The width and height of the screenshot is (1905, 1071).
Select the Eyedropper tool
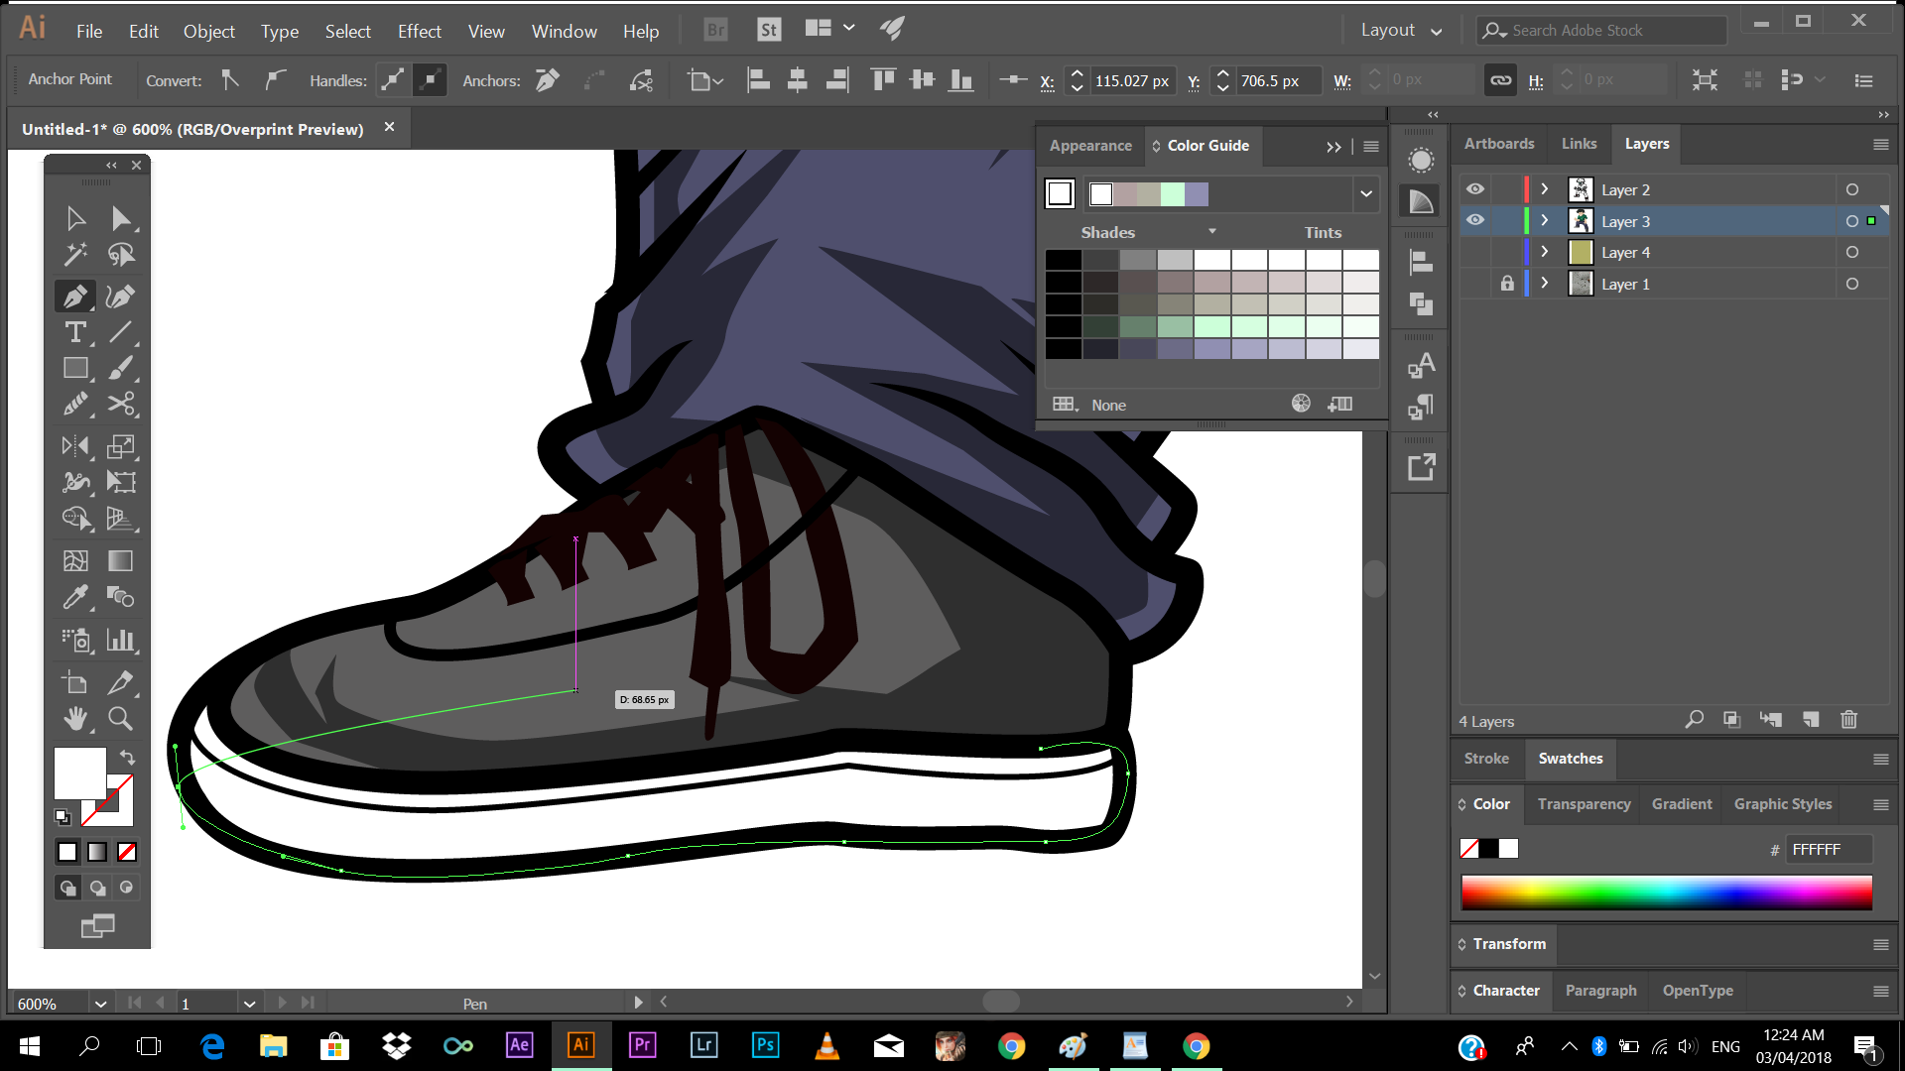[75, 597]
